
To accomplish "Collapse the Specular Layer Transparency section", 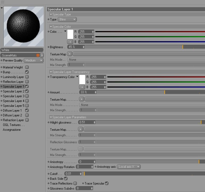I will click(51, 72).
